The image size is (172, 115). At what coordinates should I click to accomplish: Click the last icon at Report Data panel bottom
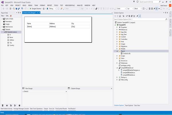[19, 106]
